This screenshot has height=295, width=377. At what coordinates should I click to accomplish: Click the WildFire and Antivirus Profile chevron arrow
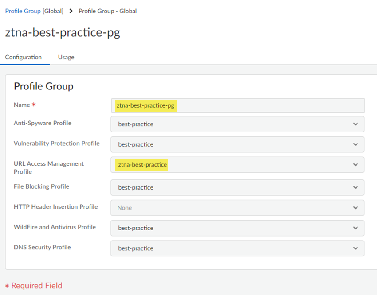pos(355,228)
